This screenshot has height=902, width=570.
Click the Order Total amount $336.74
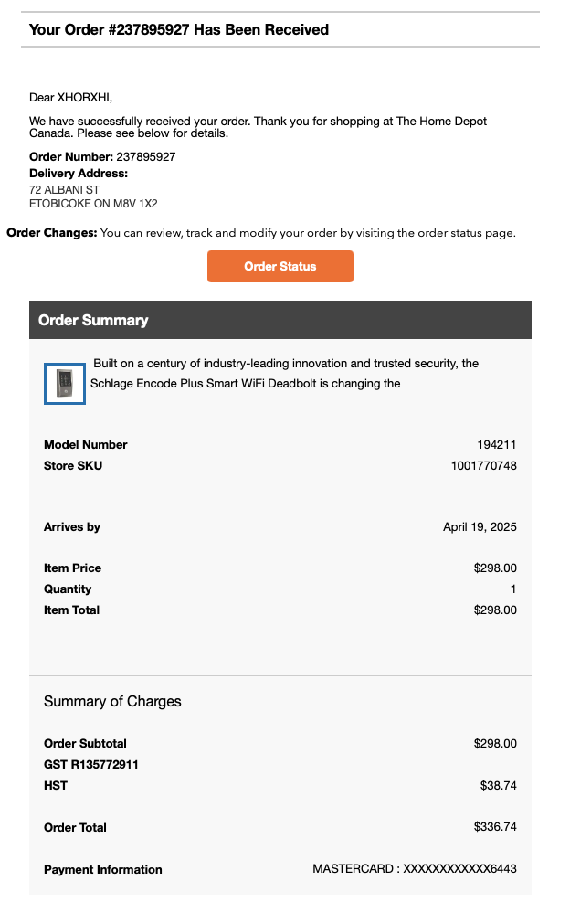pyautogui.click(x=494, y=827)
